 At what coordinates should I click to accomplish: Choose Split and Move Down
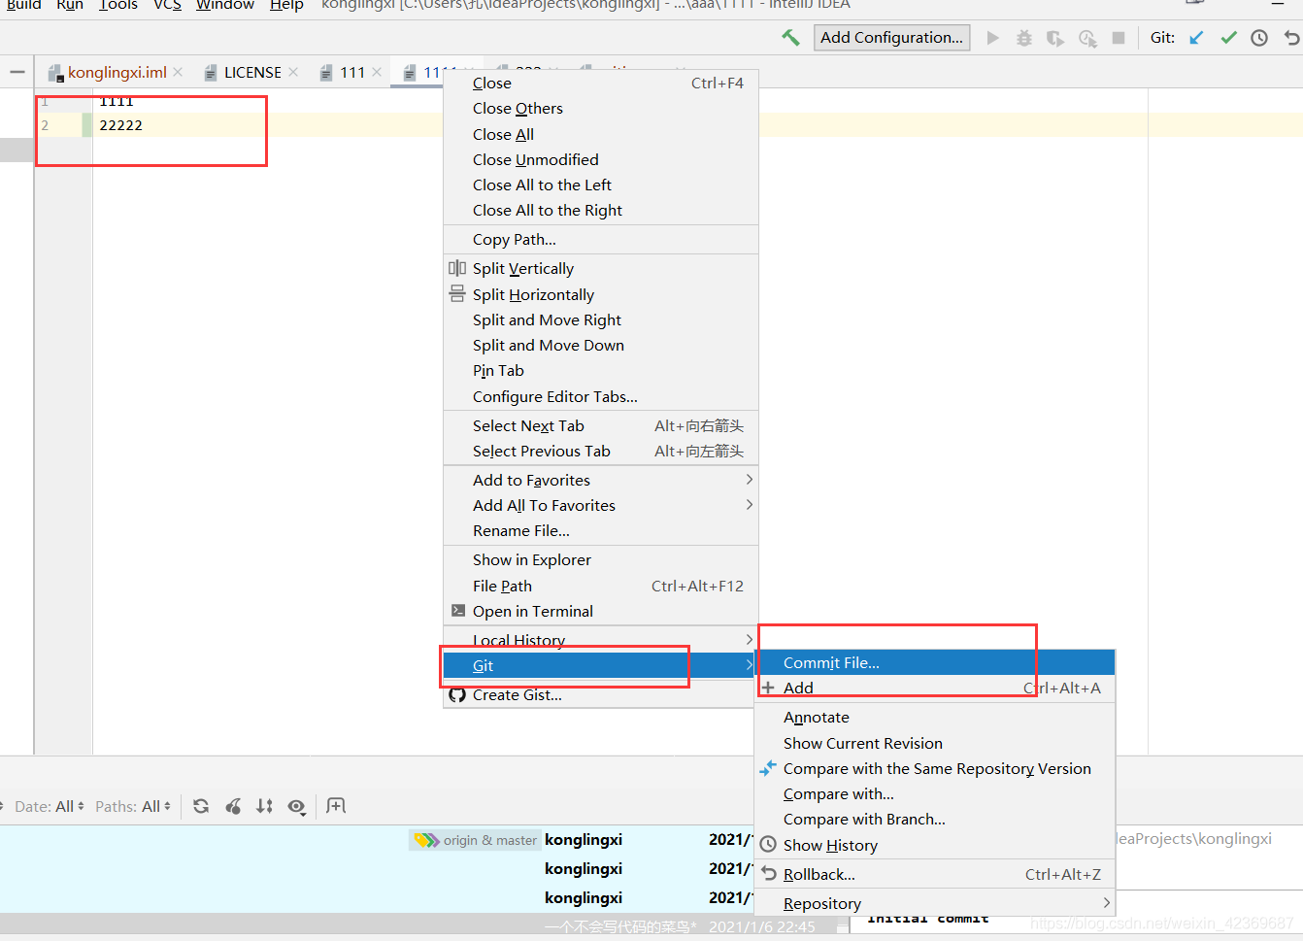[x=600, y=345]
